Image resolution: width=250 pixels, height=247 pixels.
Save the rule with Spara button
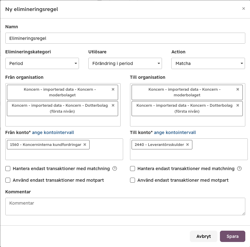[232, 236]
